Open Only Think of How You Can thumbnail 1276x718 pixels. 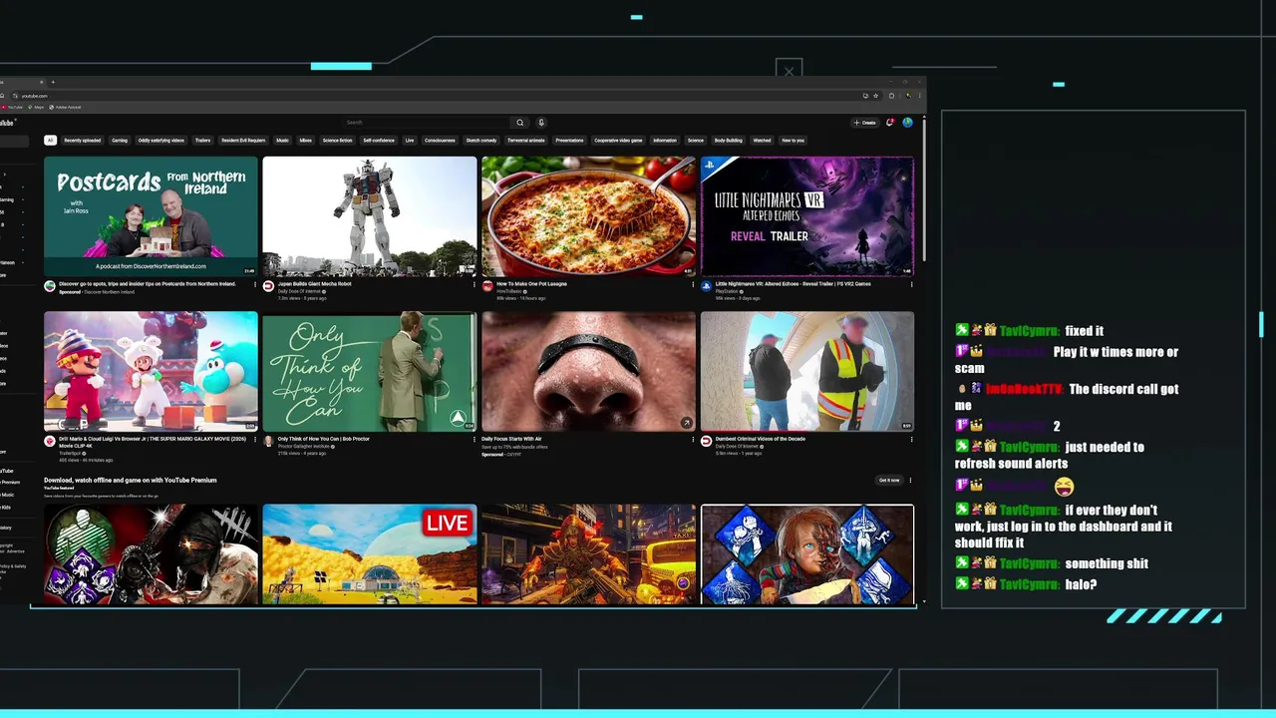click(x=370, y=372)
